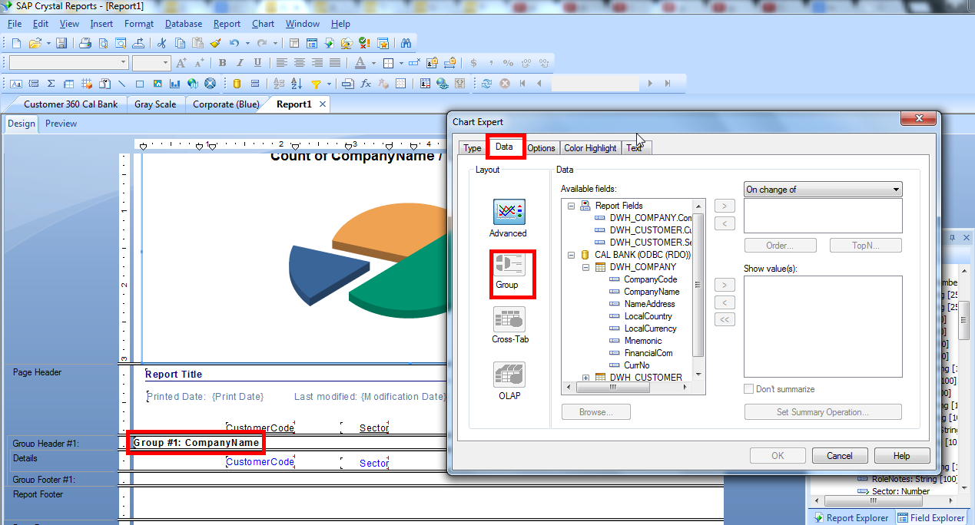975x525 pixels.
Task: Switch to the Preview tab
Action: pyautogui.click(x=61, y=124)
